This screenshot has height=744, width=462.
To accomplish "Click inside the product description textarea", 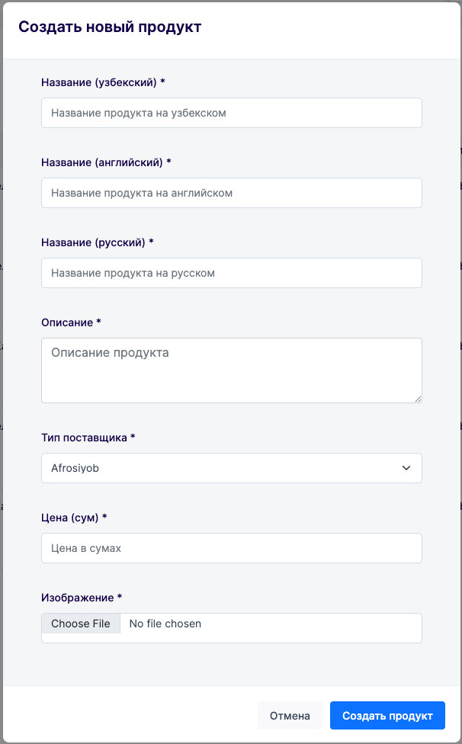I will click(231, 370).
